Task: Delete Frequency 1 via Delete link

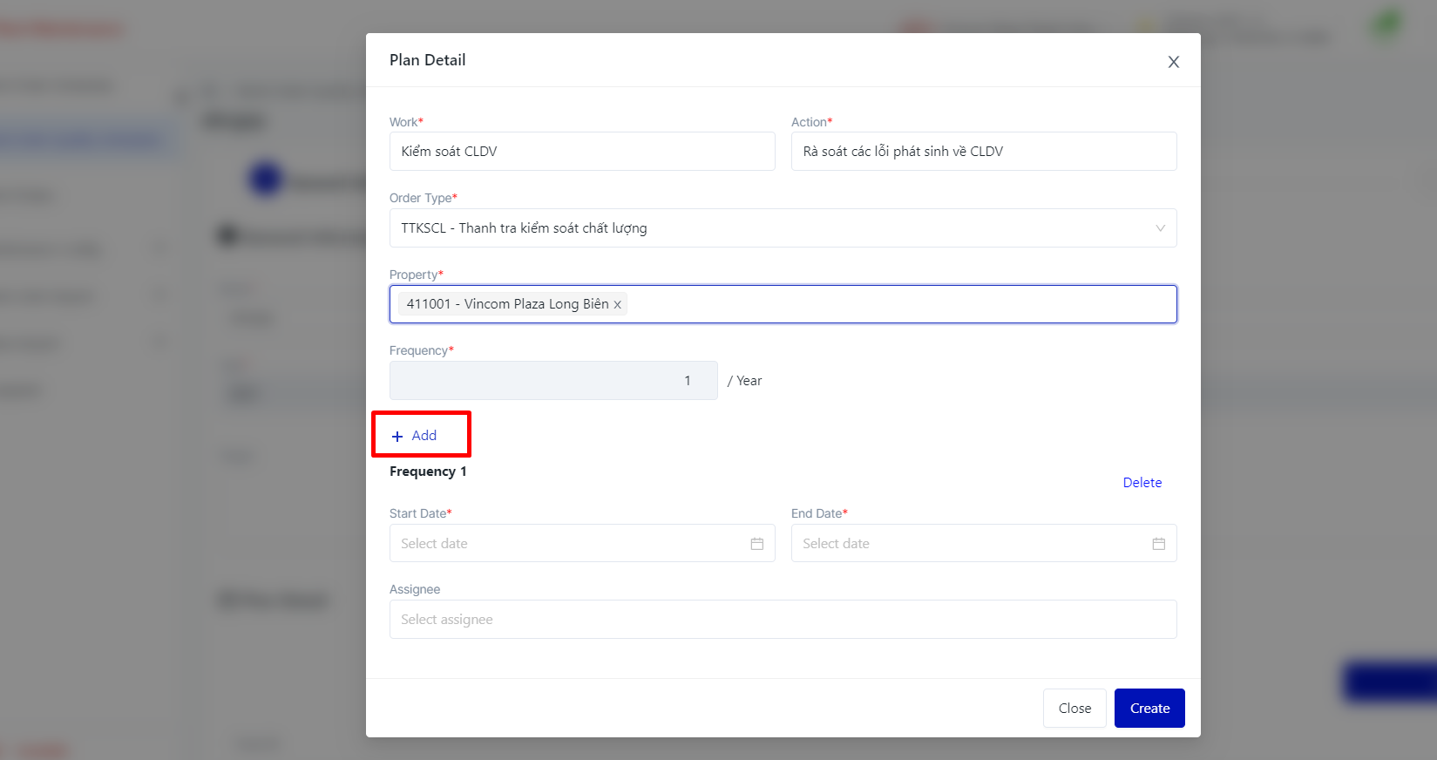Action: pyautogui.click(x=1142, y=483)
